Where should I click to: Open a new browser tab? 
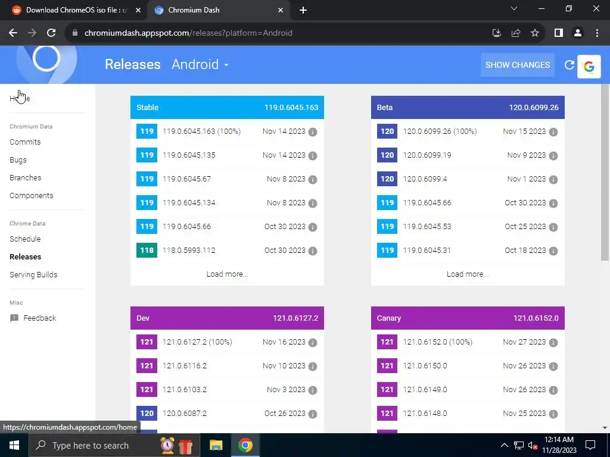point(303,10)
